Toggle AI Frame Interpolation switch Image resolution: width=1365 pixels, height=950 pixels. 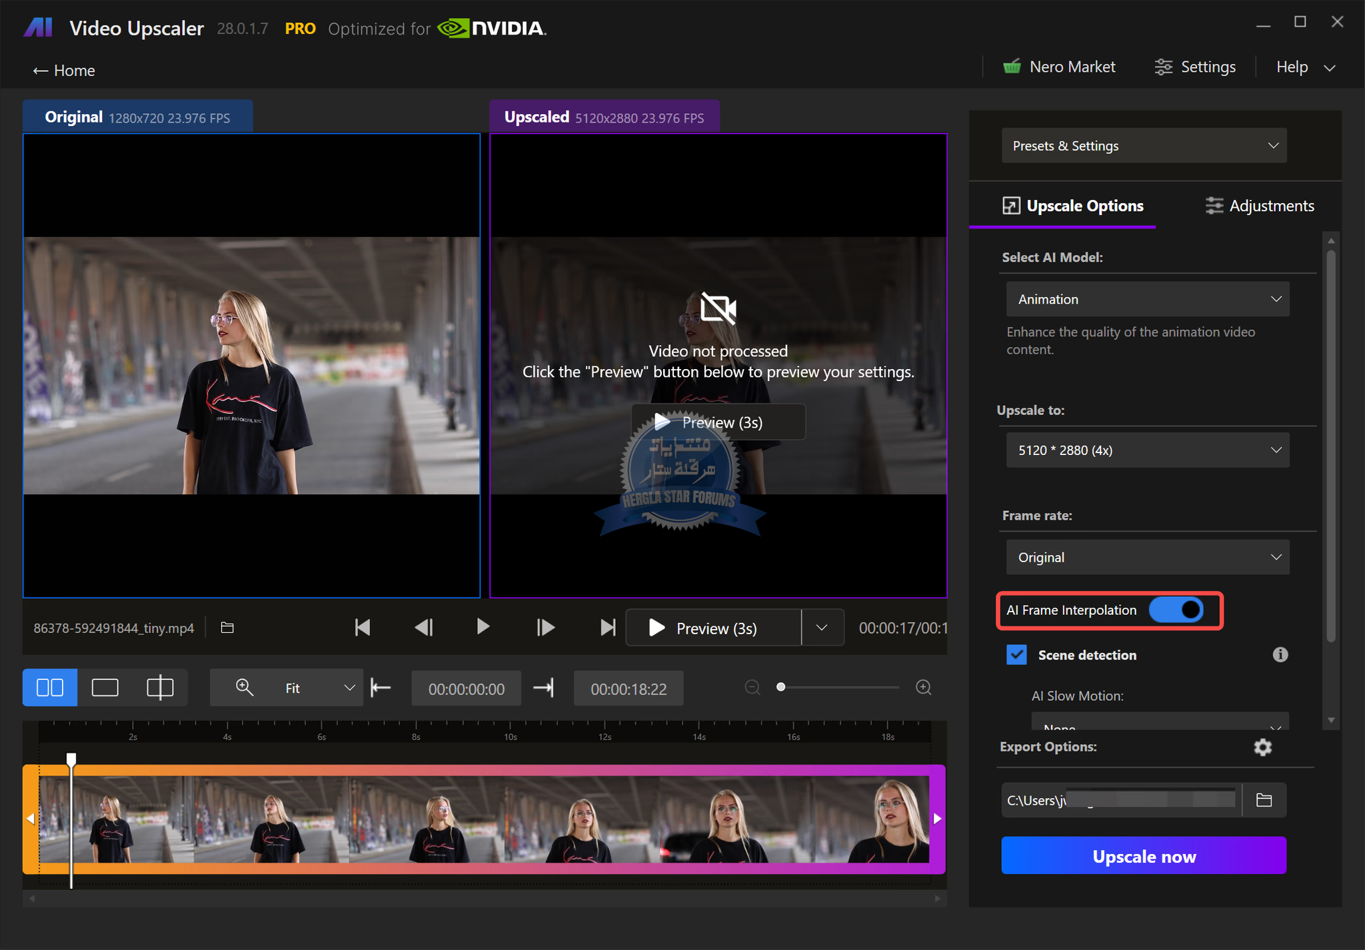coord(1177,610)
